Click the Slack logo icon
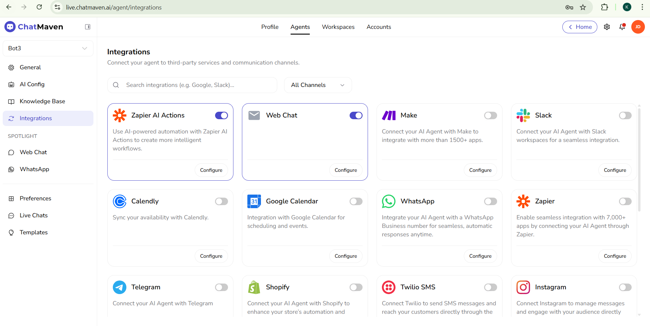The width and height of the screenshot is (650, 326). [523, 115]
